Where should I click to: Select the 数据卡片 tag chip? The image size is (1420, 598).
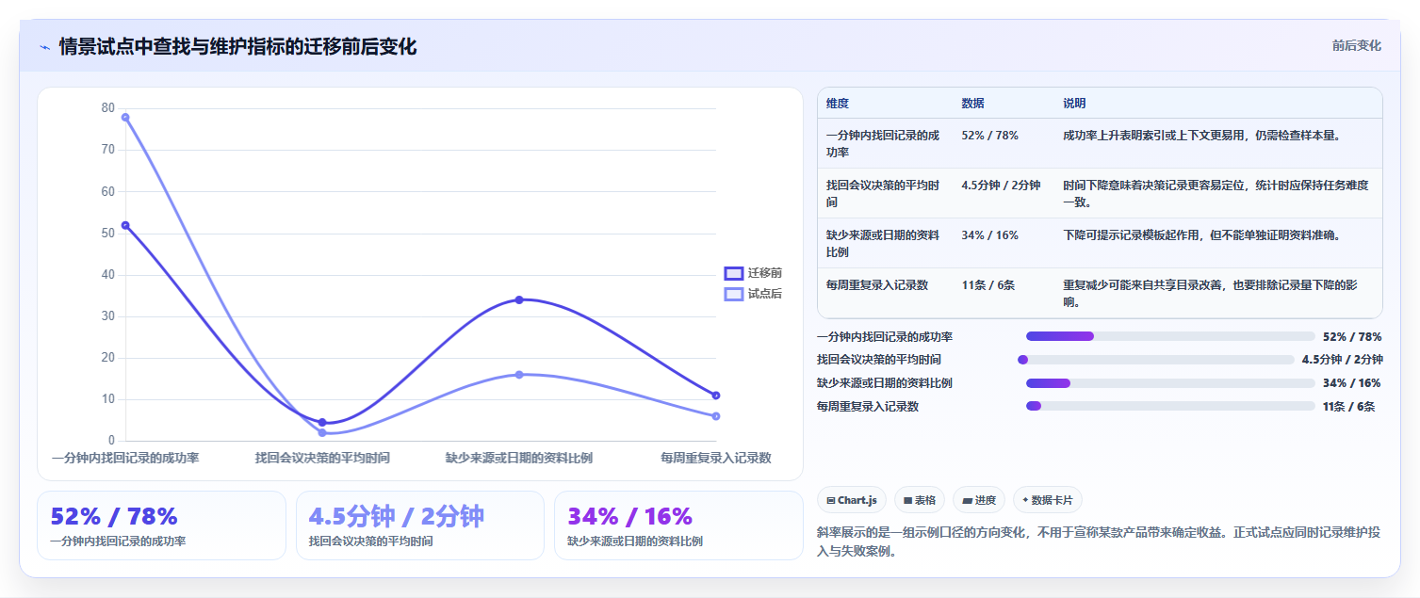[1048, 500]
